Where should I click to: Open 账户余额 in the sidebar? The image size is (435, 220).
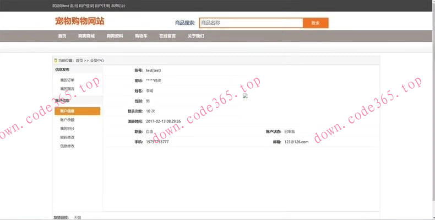coord(67,120)
